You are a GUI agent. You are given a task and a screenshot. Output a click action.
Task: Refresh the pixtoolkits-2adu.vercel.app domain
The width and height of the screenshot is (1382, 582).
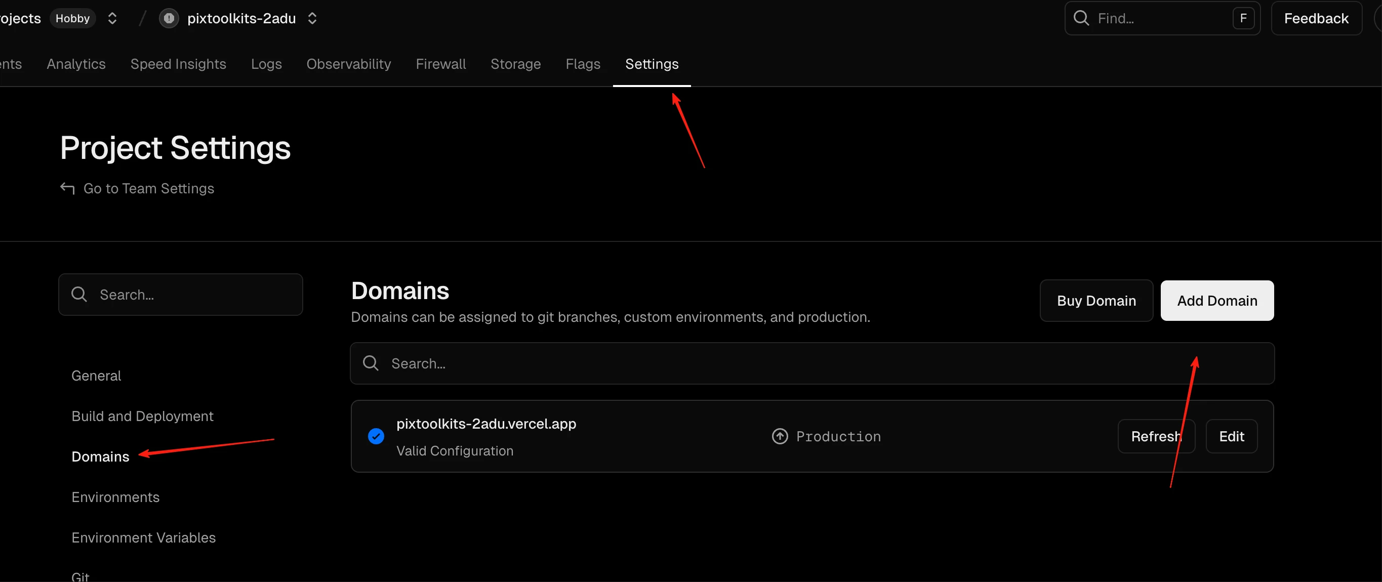coord(1156,436)
